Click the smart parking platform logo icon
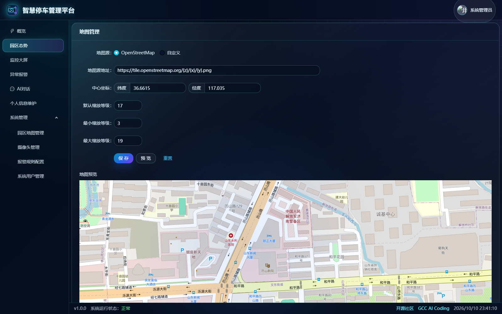 click(x=13, y=10)
